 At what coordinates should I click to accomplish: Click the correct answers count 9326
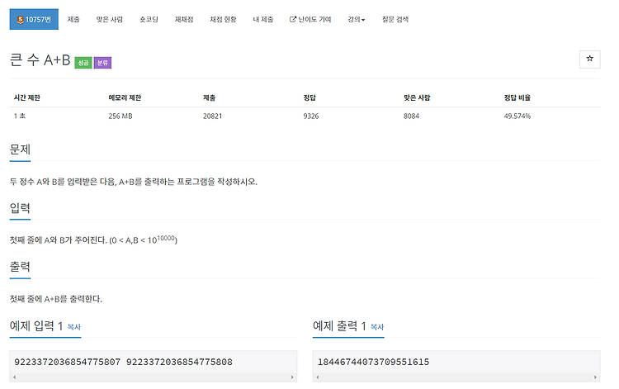(311, 116)
